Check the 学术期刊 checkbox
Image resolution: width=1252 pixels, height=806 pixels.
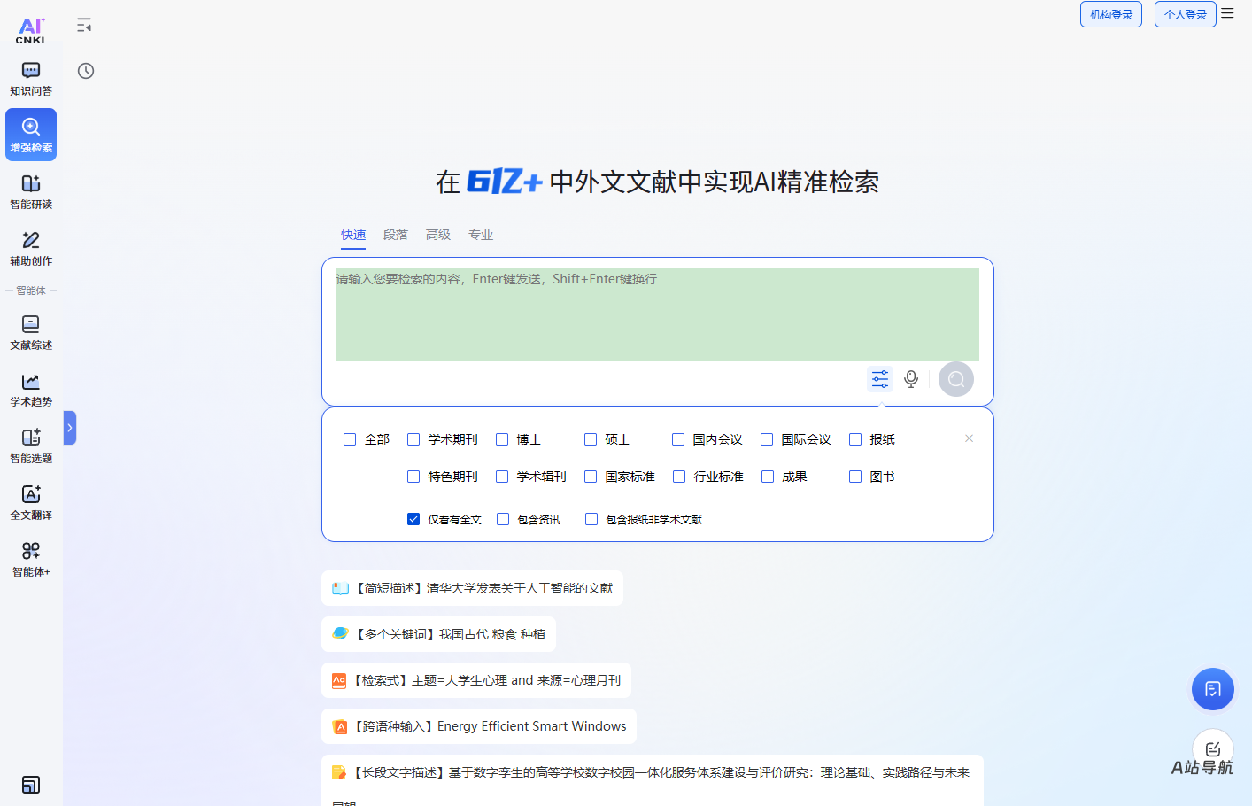413,439
